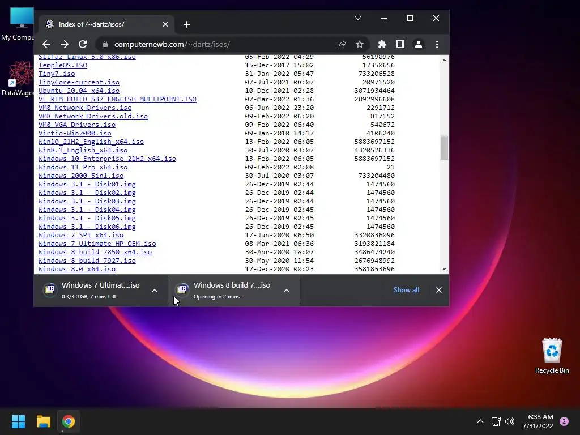Image resolution: width=580 pixels, height=435 pixels.
Task: Open the Windows_10_Enterprise_21H2_x64.iso link
Action: coord(107,159)
